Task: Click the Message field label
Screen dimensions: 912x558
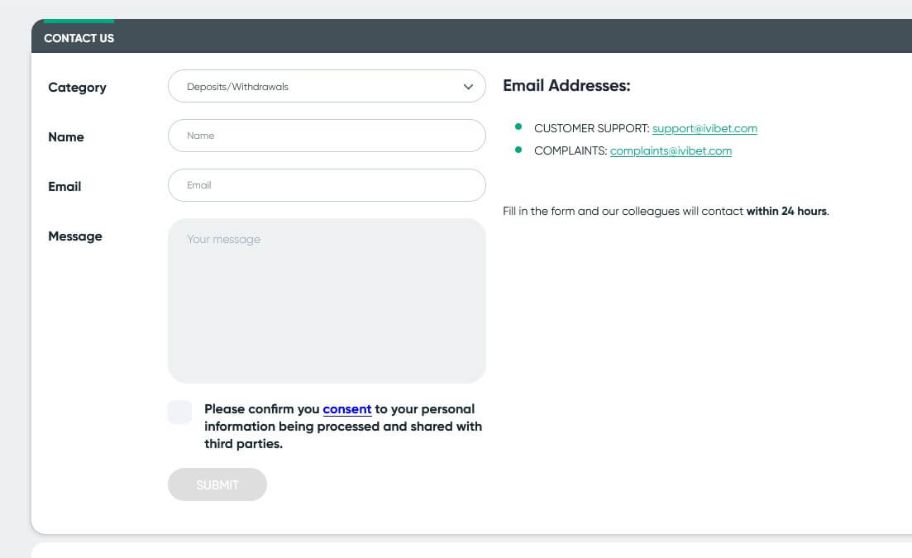Action: 75,236
